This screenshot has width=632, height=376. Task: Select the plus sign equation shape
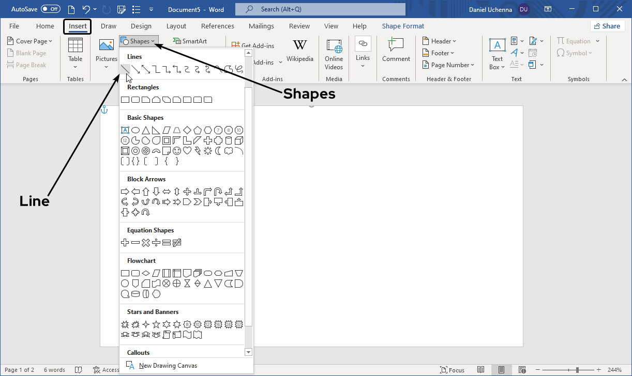(125, 243)
